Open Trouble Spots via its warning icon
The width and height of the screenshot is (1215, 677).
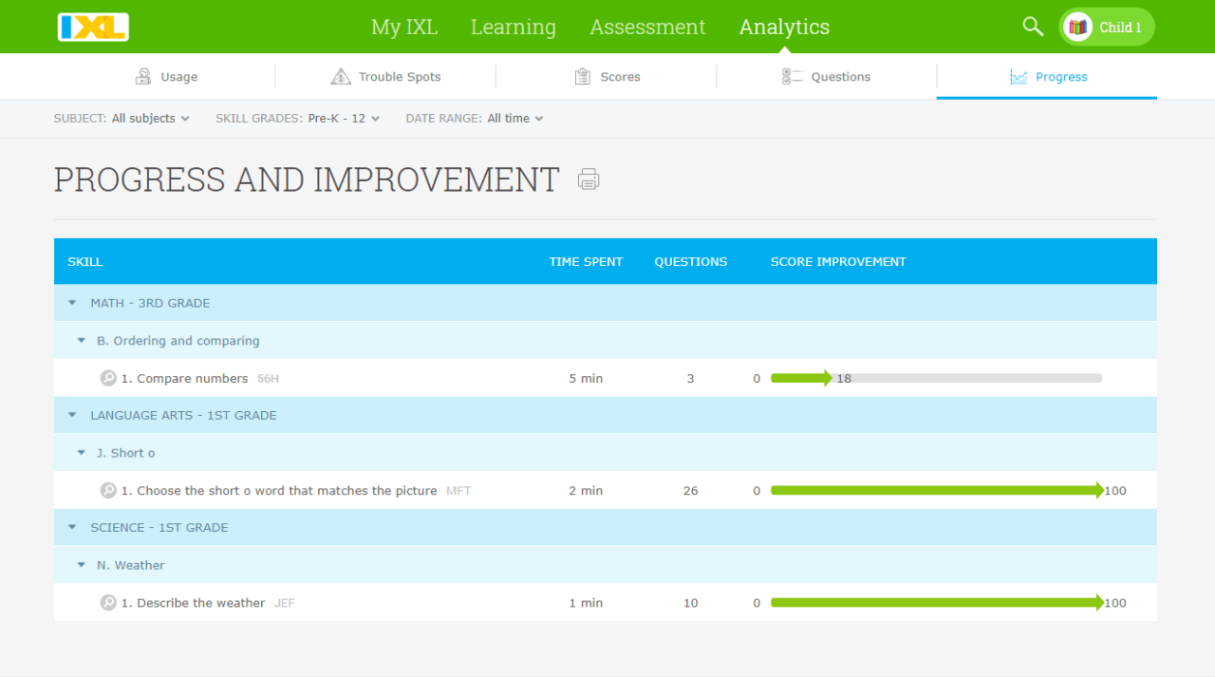coord(340,75)
